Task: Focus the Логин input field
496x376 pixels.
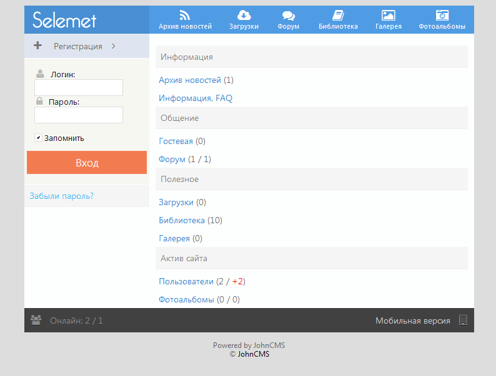Action: tap(79, 87)
